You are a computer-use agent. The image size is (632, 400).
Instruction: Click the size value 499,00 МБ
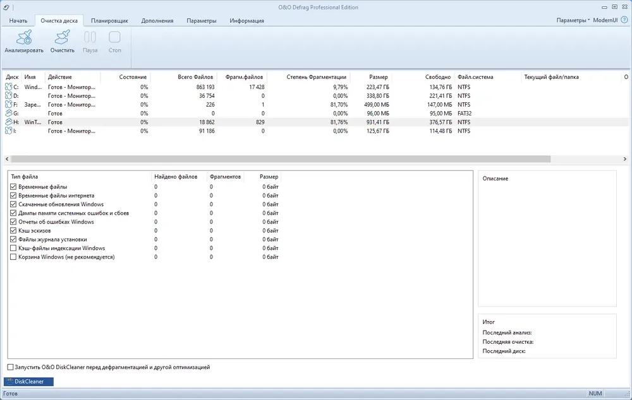[x=377, y=105]
